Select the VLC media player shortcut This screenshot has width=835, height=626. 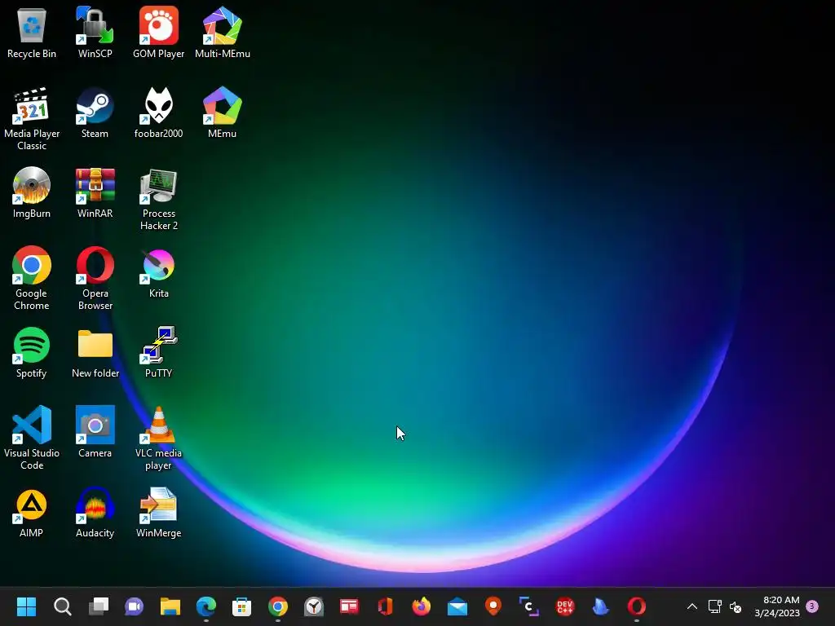pyautogui.click(x=159, y=438)
